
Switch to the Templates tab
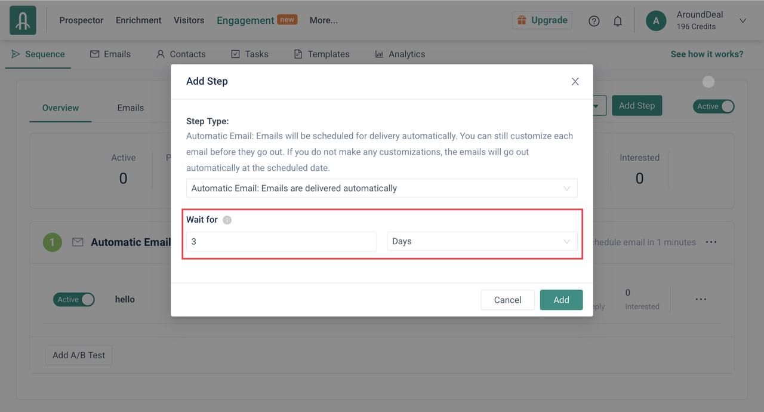point(322,54)
